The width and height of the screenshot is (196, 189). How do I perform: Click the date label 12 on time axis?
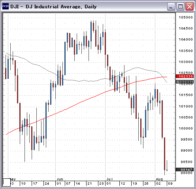[x=123, y=183]
